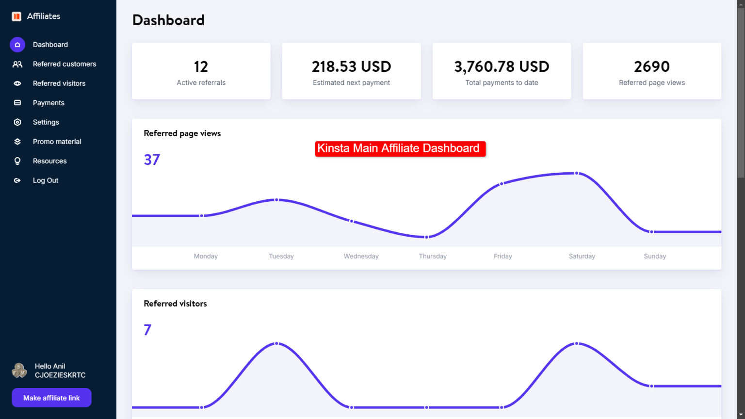This screenshot has height=419, width=745.
Task: Select the Active referrals stat card
Action: click(x=201, y=71)
